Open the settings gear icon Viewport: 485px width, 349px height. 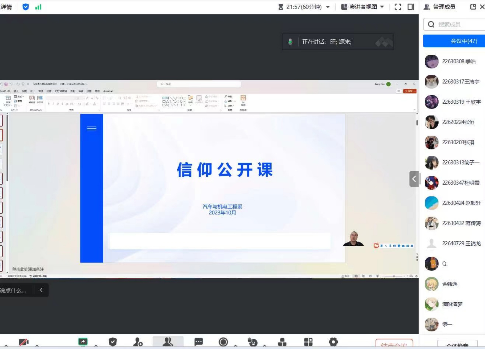coord(333,342)
